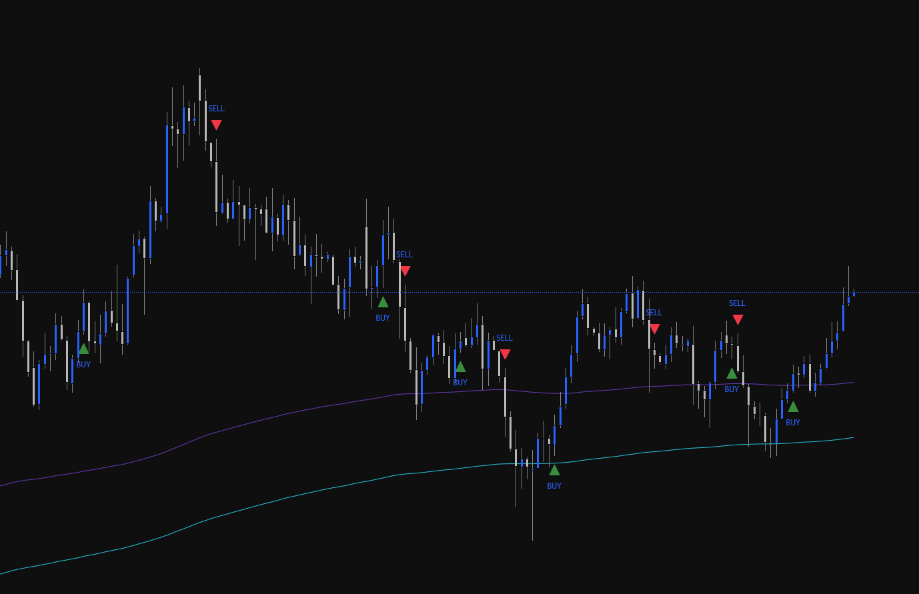Click the SELL text label at chart peak
919x594 pixels.
pos(216,109)
